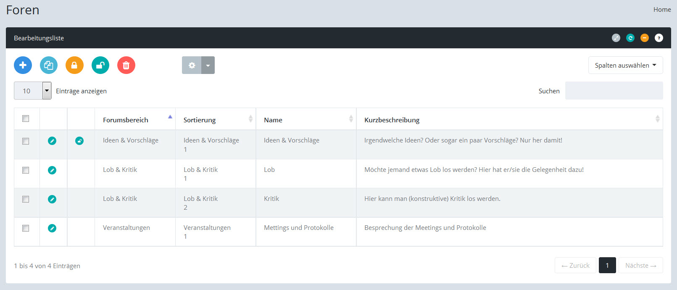
Task: Click the orange lock icon
Action: click(x=74, y=65)
